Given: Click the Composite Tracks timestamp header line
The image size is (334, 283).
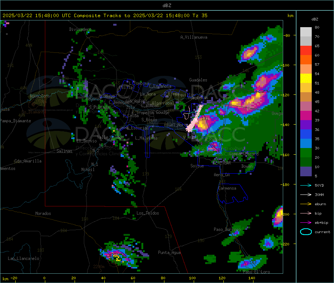Looking at the screenshot, I should tap(105, 15).
